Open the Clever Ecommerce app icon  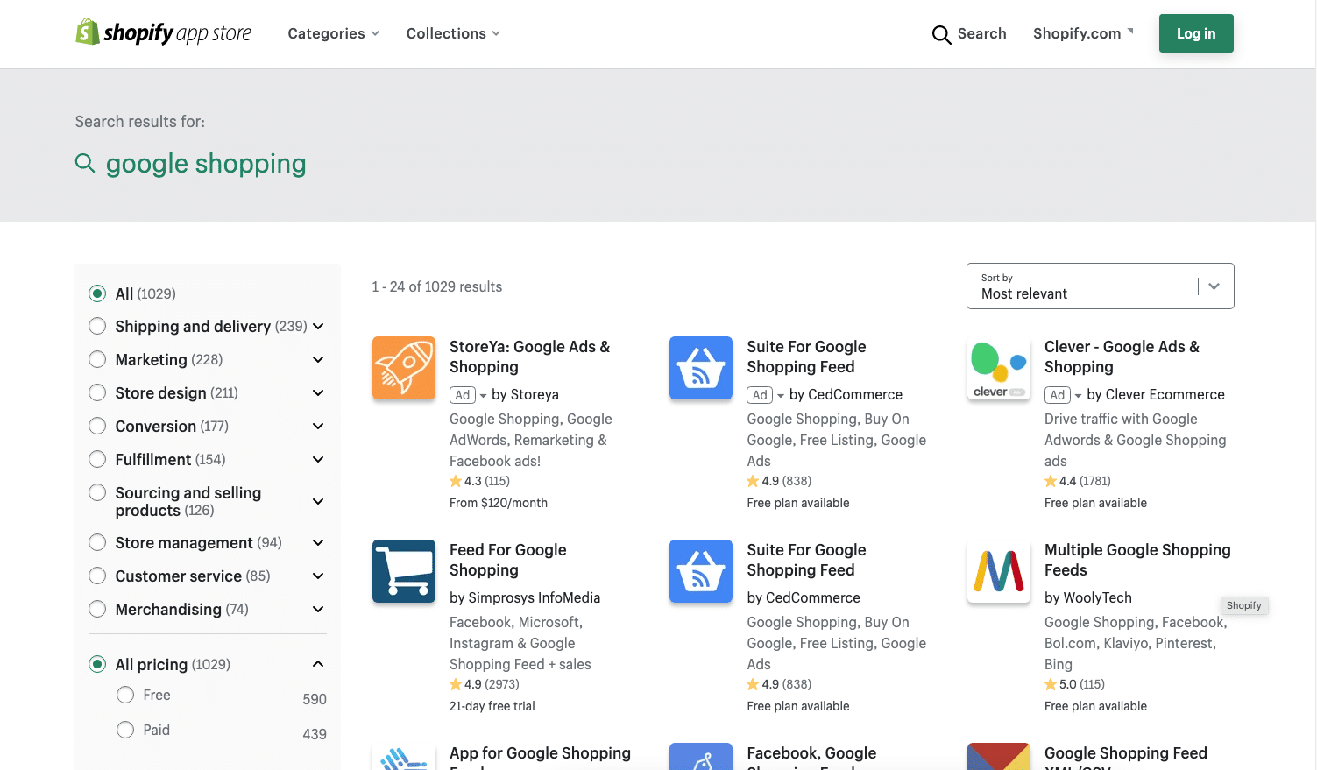(999, 368)
